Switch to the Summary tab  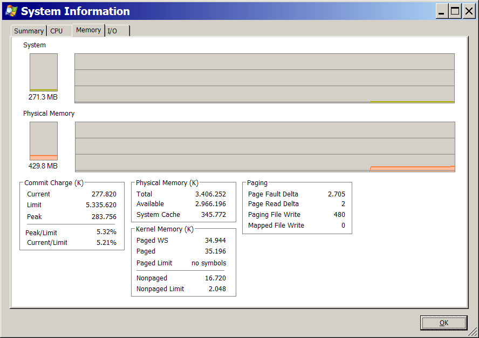(x=29, y=31)
